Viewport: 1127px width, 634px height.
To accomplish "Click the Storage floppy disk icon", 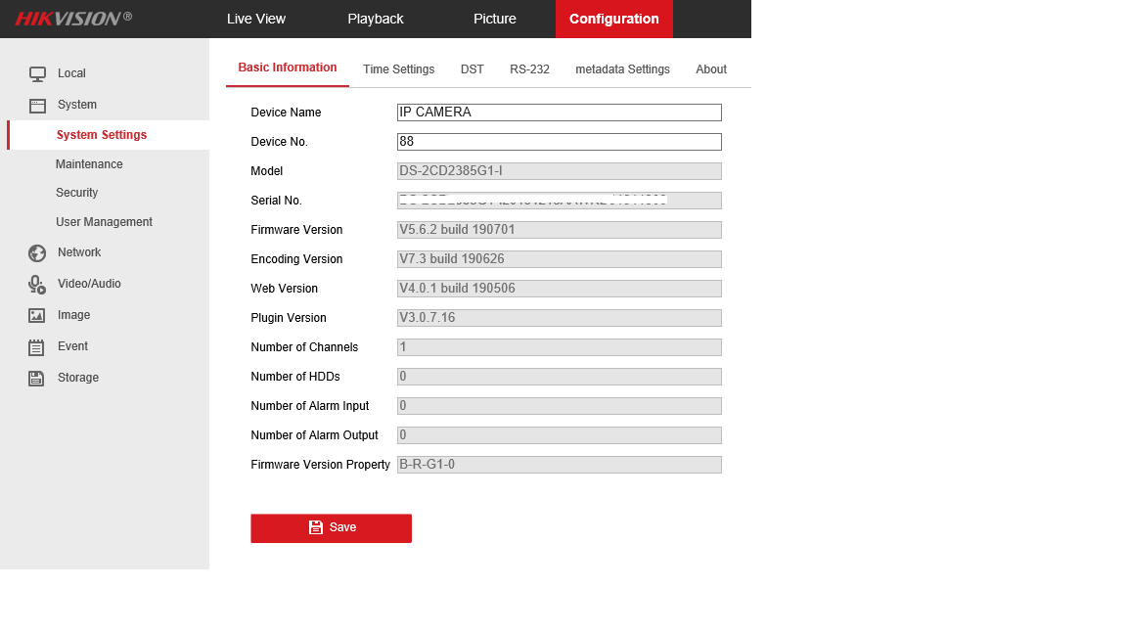I will click(x=37, y=379).
